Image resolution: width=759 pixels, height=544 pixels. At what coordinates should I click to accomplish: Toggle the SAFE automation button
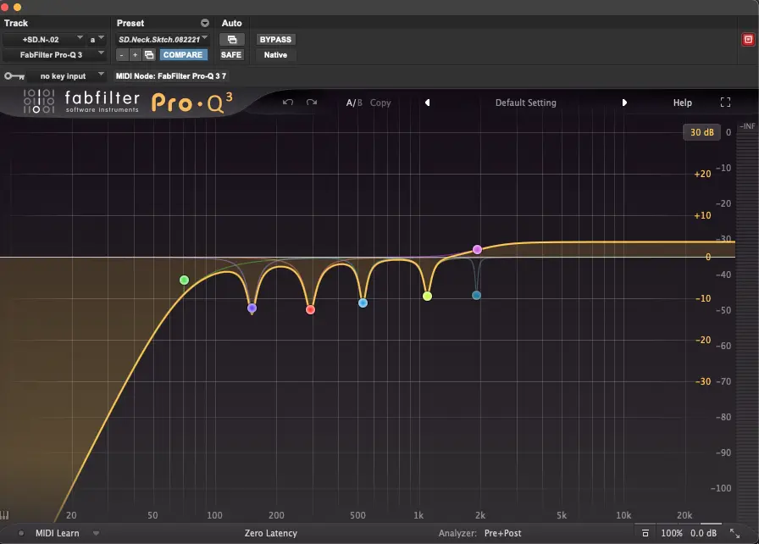coord(231,54)
